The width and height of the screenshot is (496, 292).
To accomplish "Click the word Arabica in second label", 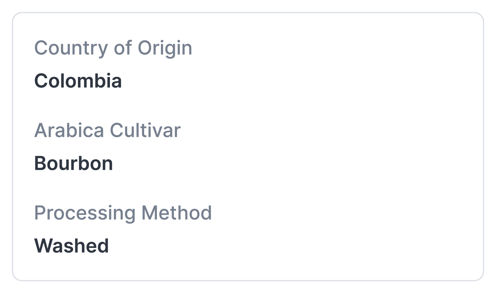I will pos(69,130).
